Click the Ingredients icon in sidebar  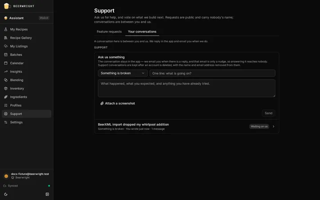click(6, 97)
